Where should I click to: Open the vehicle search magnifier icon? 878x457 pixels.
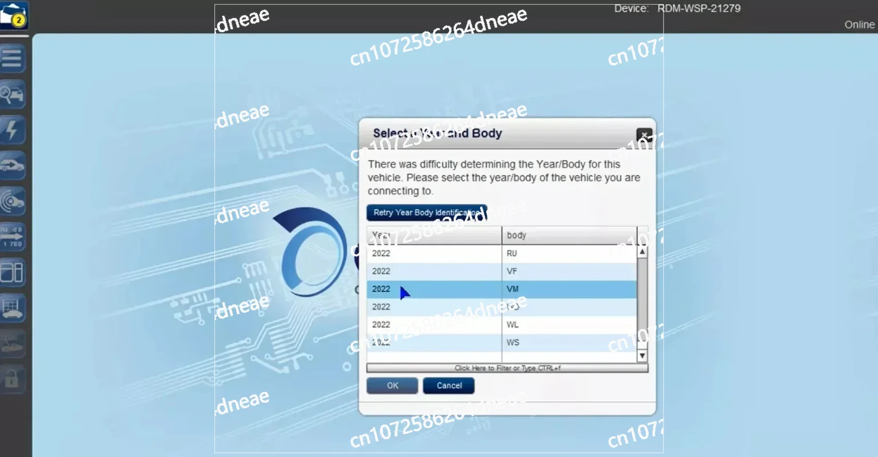coord(13,94)
